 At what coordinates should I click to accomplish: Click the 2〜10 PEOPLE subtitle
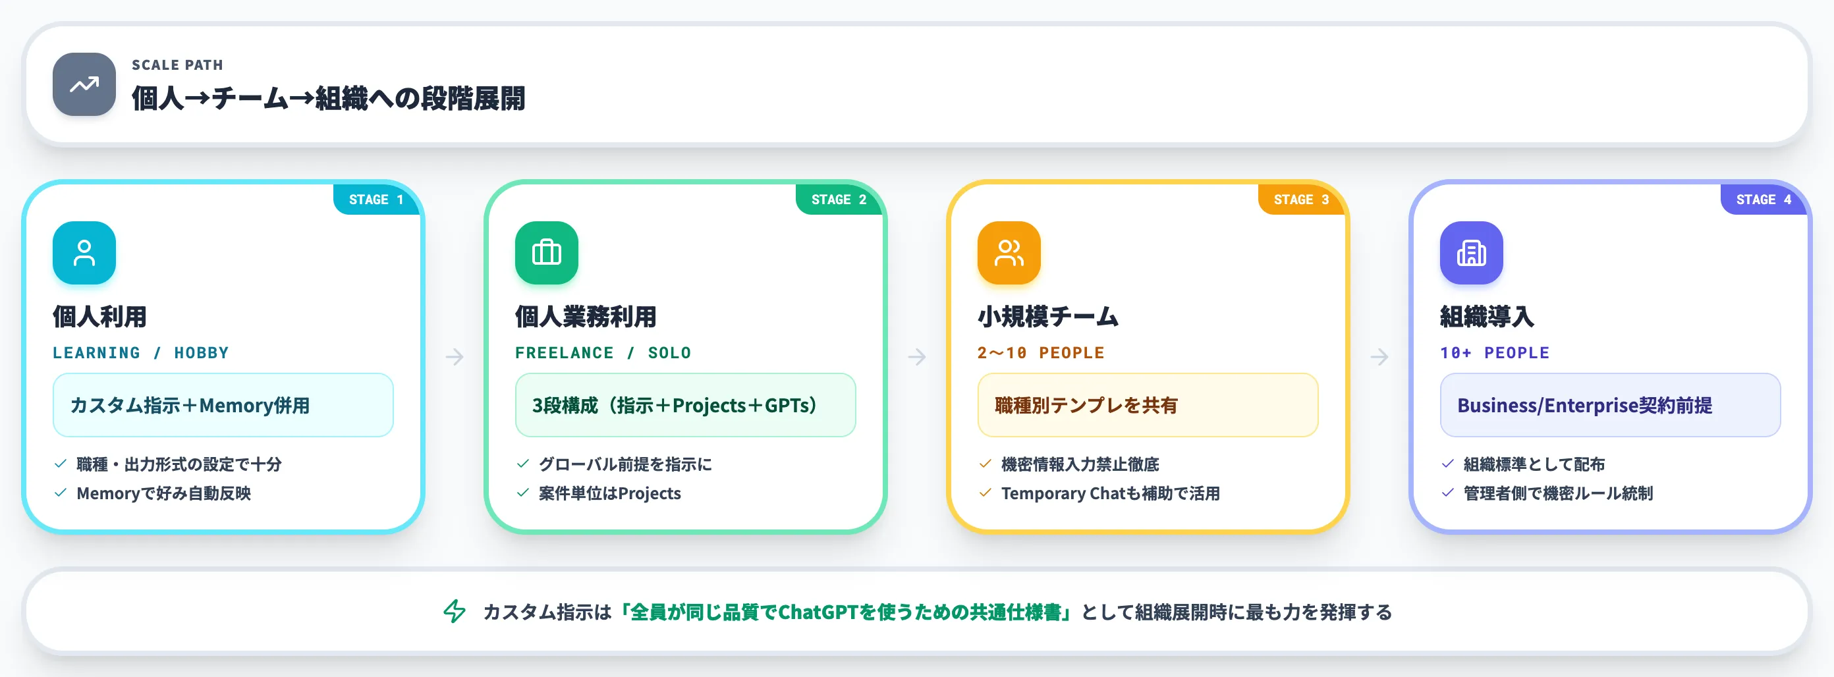[x=1041, y=353]
